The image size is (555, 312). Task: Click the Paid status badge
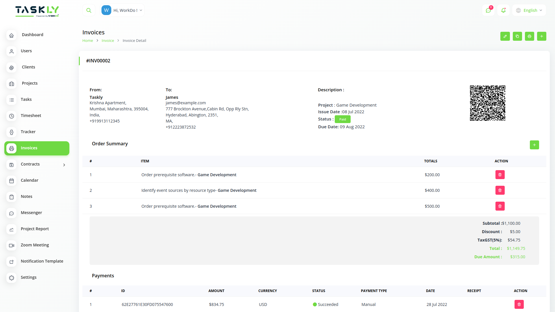(343, 119)
